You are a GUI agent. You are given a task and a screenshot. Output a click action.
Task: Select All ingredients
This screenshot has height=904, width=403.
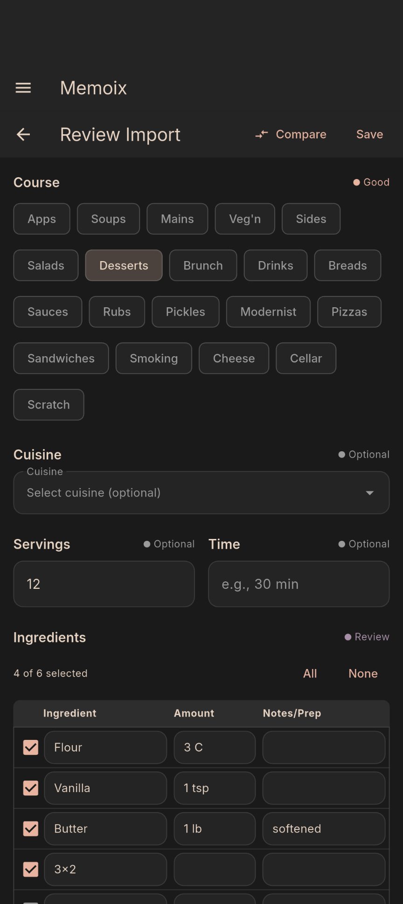coord(310,673)
